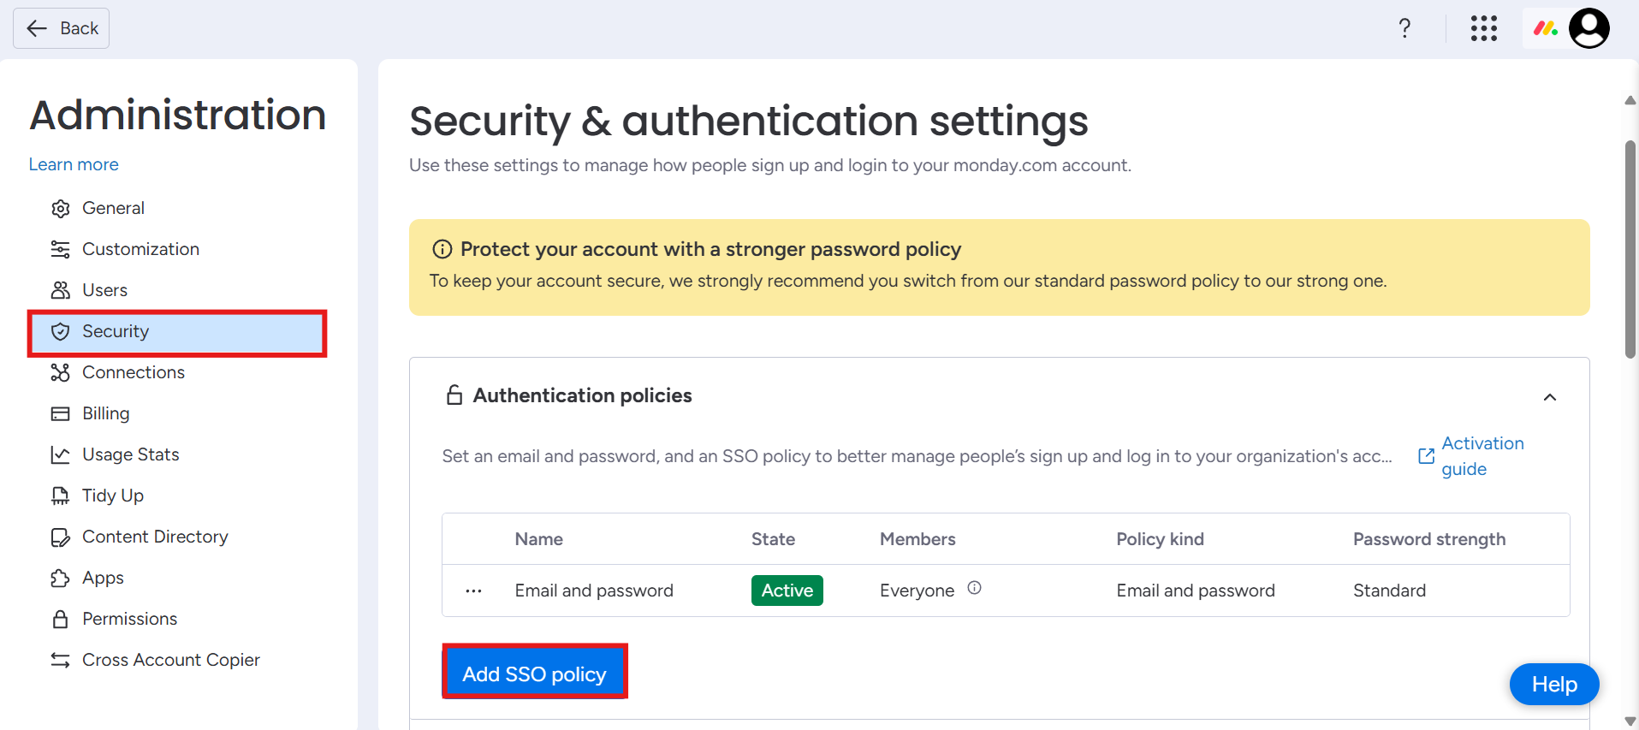This screenshot has width=1639, height=730.
Task: Open the help question mark icon
Action: coord(1404,28)
